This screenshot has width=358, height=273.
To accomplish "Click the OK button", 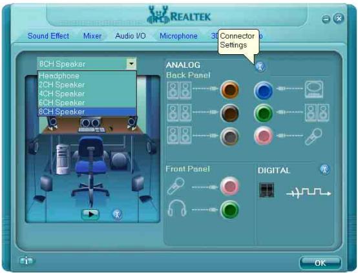I will pyautogui.click(x=320, y=263).
